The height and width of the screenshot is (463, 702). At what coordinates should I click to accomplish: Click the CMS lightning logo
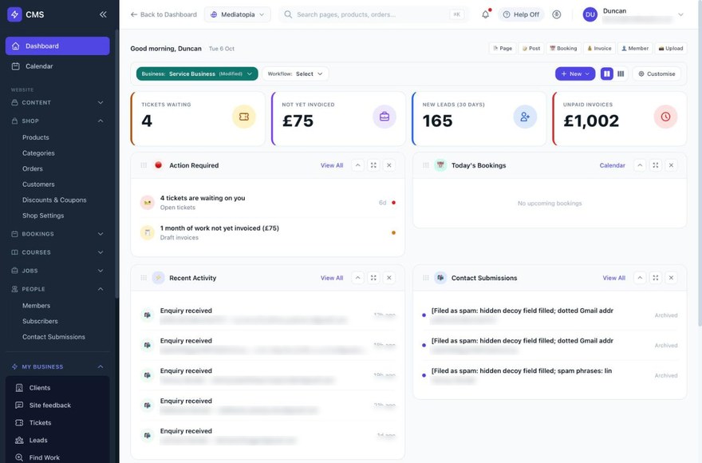click(15, 14)
